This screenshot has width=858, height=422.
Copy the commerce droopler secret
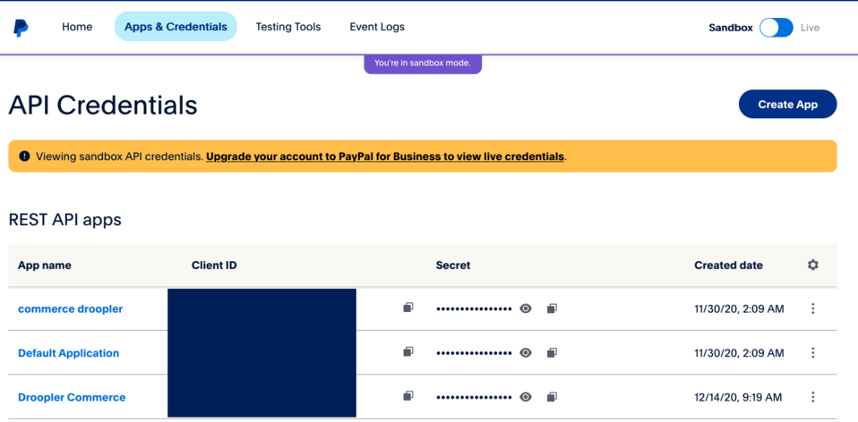[552, 308]
